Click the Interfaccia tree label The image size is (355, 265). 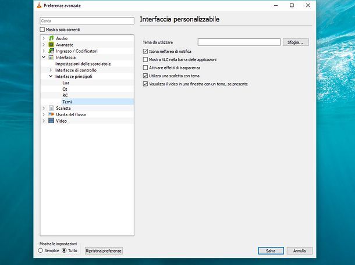point(66,57)
